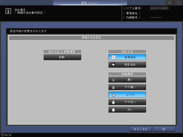Set original density to 濃い
Image resolution: width=183 pixels, height=137 pixels.
pyautogui.click(x=127, y=80)
